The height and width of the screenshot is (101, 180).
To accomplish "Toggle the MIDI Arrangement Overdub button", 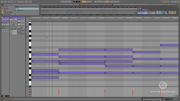I will (83, 2).
